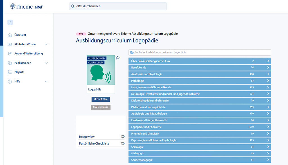The image size is (288, 165).
Task: Expand the Neurologie, Psychiatrie section chevron
Action: pos(268,94)
